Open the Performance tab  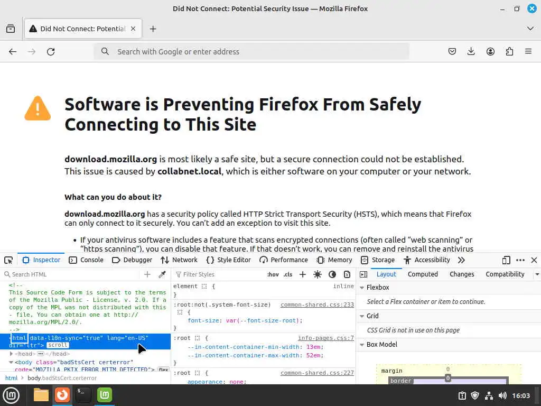click(284, 260)
